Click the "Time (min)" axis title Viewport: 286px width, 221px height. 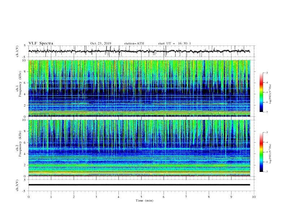coord(144,200)
